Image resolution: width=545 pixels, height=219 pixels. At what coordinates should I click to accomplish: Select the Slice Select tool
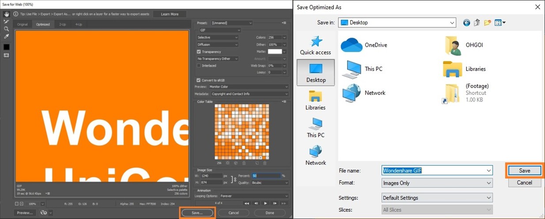(x=6, y=22)
